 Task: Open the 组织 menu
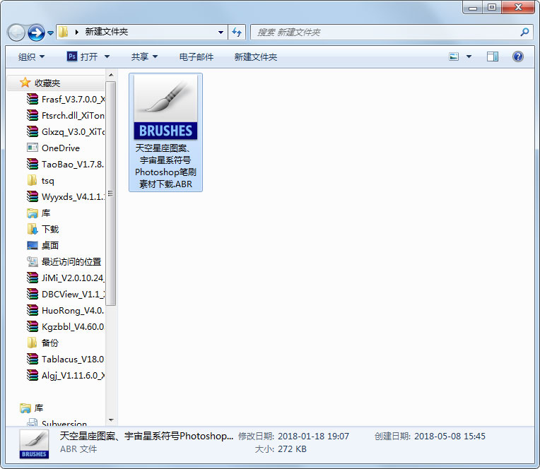pos(31,57)
